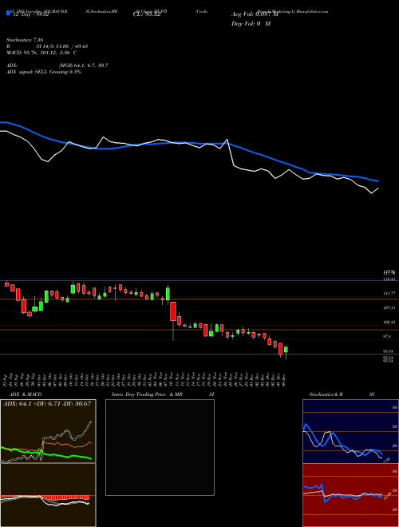Click the 107.11 price axis label
Viewport: 399px width, 527px height.
(x=389, y=308)
